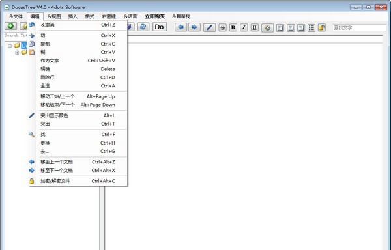This screenshot has height=250, width=391.
Task: Open the &文件 menu
Action: pyautogui.click(x=16, y=16)
